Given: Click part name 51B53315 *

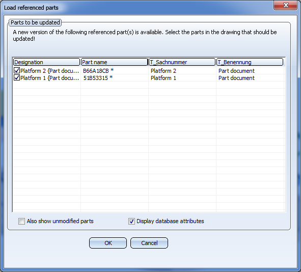Looking at the screenshot, I should [98, 78].
